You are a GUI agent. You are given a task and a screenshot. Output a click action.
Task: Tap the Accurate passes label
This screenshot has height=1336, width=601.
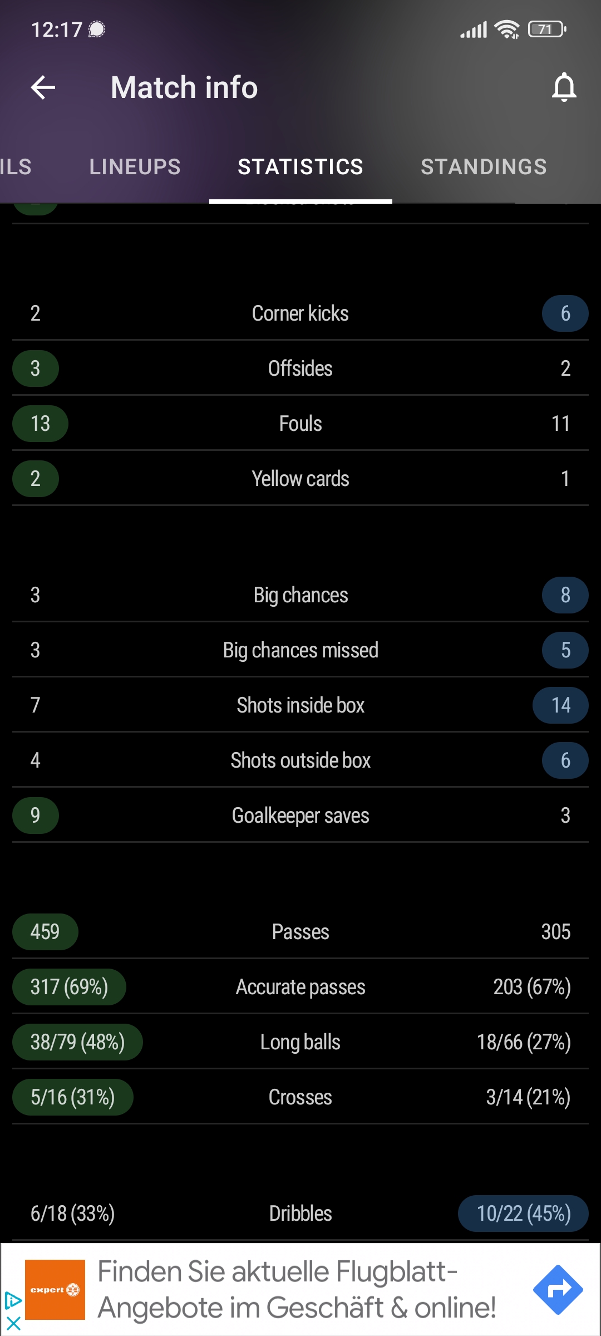300,987
